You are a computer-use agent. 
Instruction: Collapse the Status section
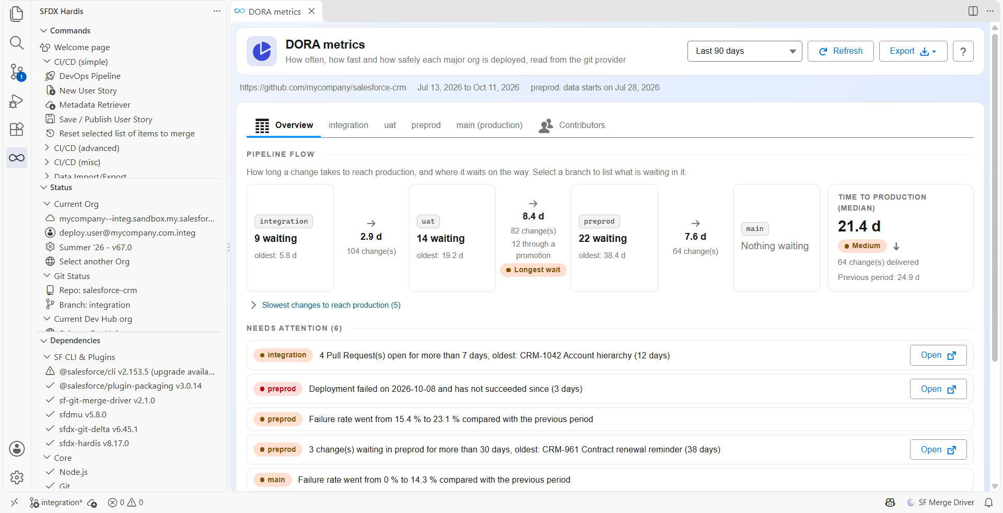pyautogui.click(x=61, y=187)
